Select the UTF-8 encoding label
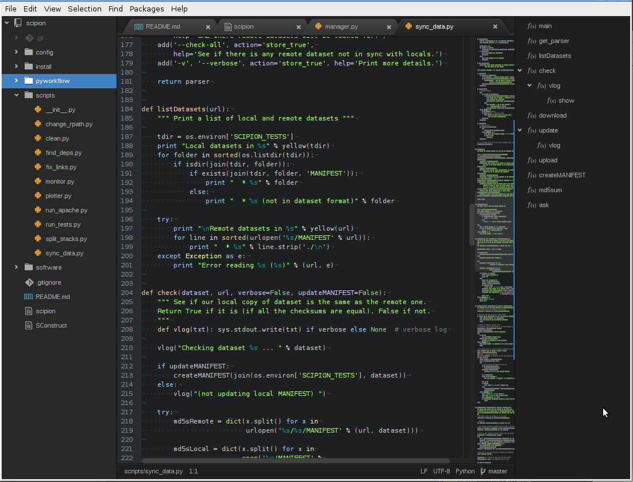Image resolution: width=633 pixels, height=482 pixels. [x=441, y=471]
